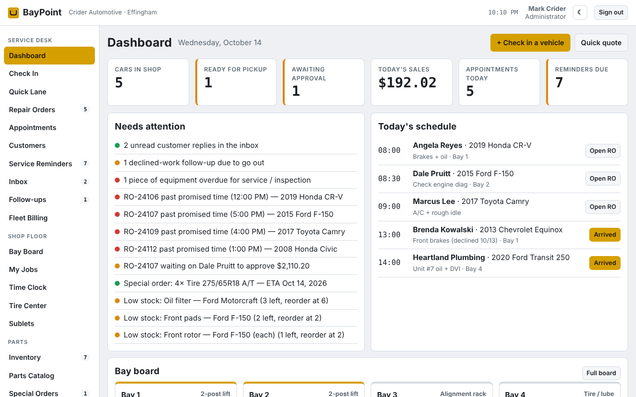636x397 pixels.
Task: Open the Full board view
Action: tap(601, 373)
